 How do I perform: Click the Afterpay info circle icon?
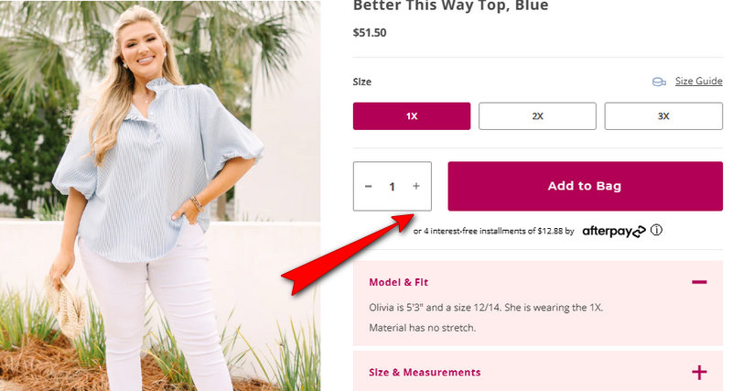click(x=656, y=231)
